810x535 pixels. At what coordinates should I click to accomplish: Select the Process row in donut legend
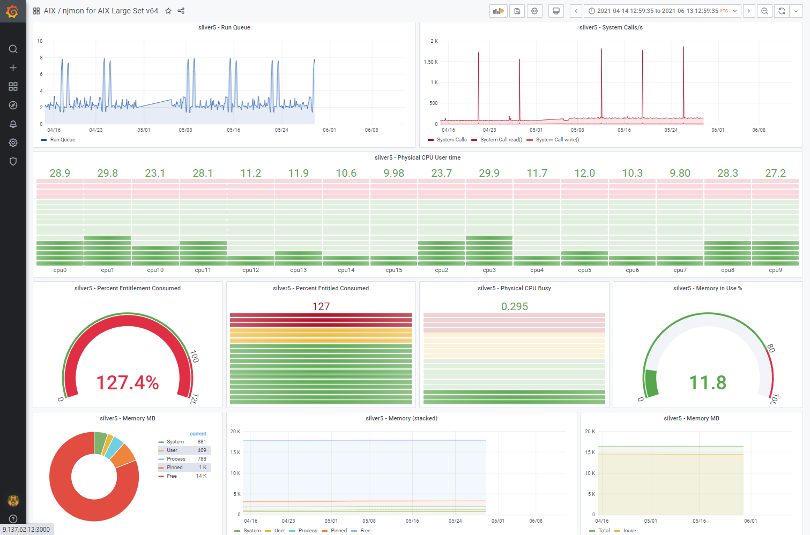pos(184,459)
